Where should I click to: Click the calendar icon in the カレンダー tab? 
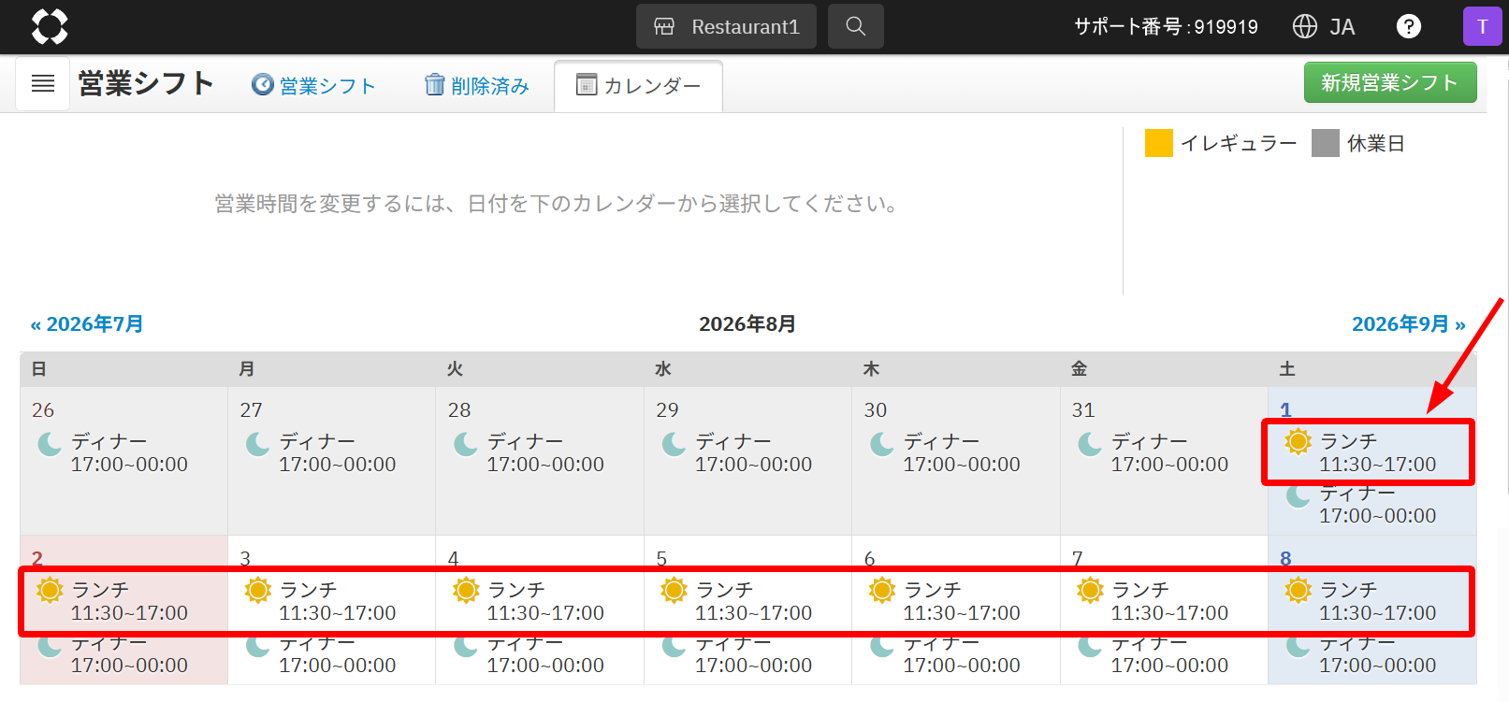coord(587,85)
